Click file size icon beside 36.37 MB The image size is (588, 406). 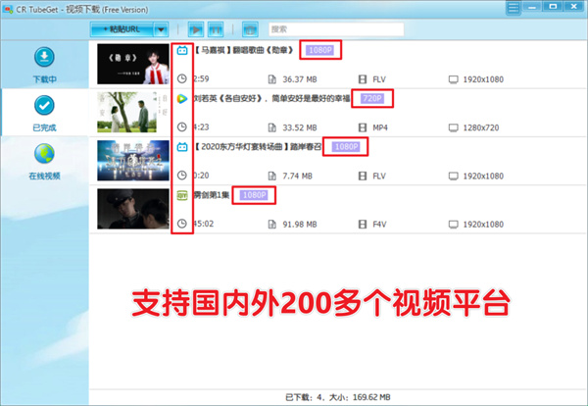pos(271,79)
